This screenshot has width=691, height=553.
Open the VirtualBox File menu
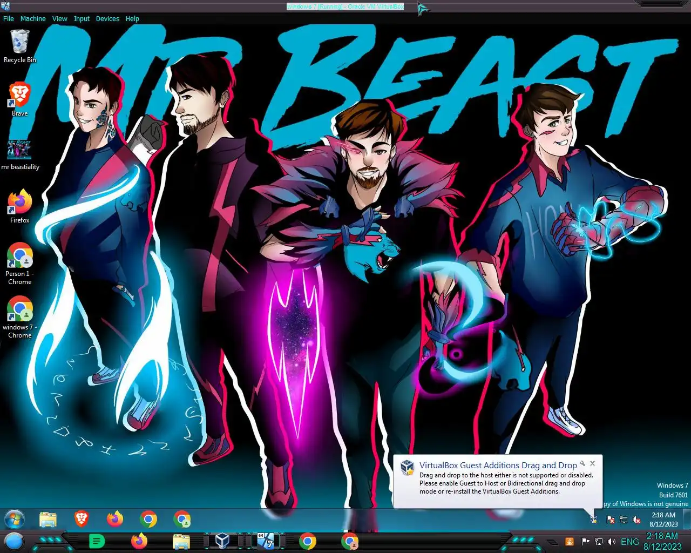tap(9, 18)
